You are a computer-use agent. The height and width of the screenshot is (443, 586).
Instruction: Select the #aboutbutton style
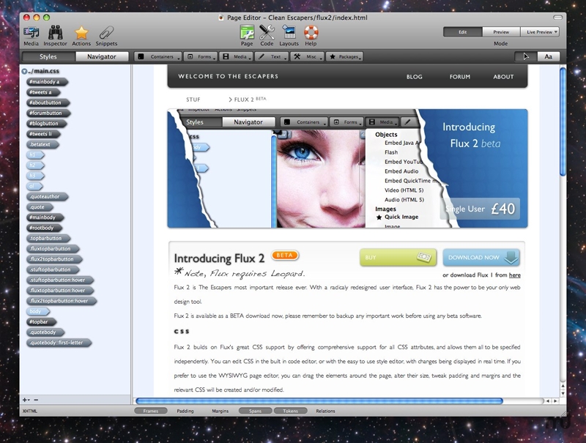(x=48, y=103)
